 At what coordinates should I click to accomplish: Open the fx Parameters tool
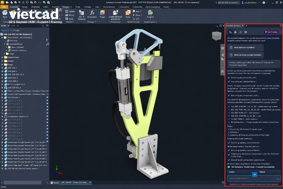pos(92,14)
